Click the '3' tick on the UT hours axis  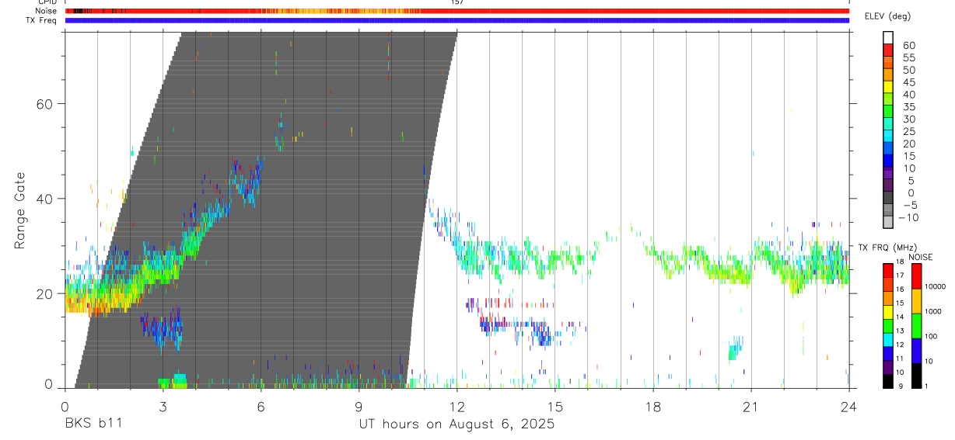point(163,405)
